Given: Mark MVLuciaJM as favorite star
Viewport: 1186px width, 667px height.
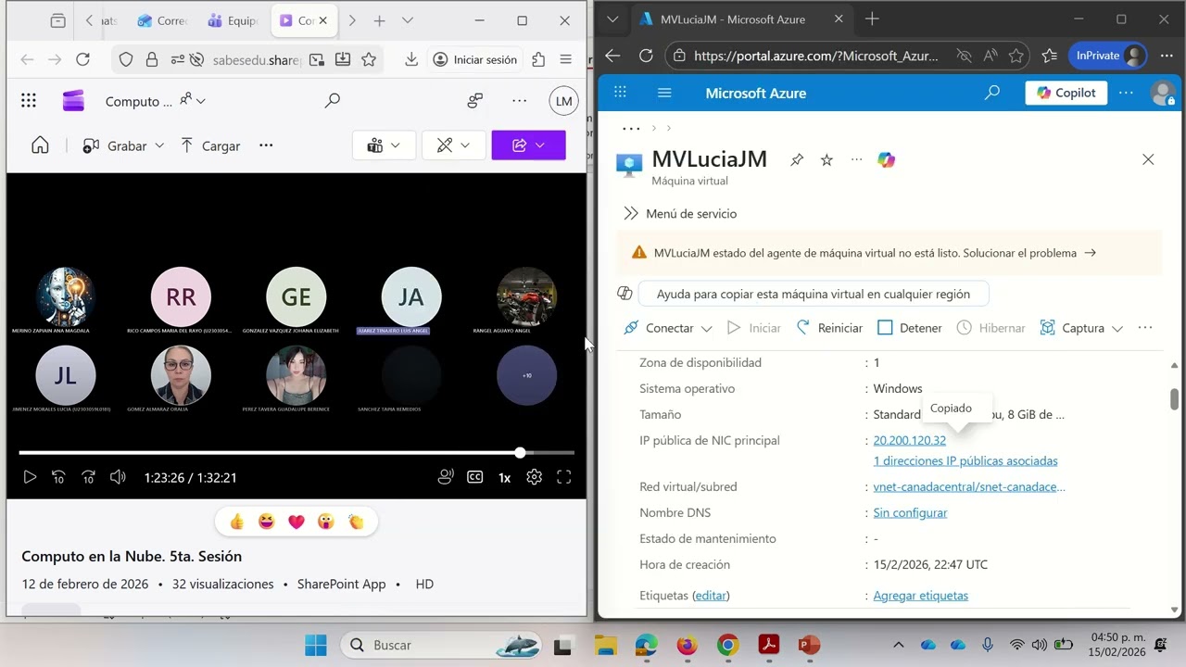Looking at the screenshot, I should 826,160.
